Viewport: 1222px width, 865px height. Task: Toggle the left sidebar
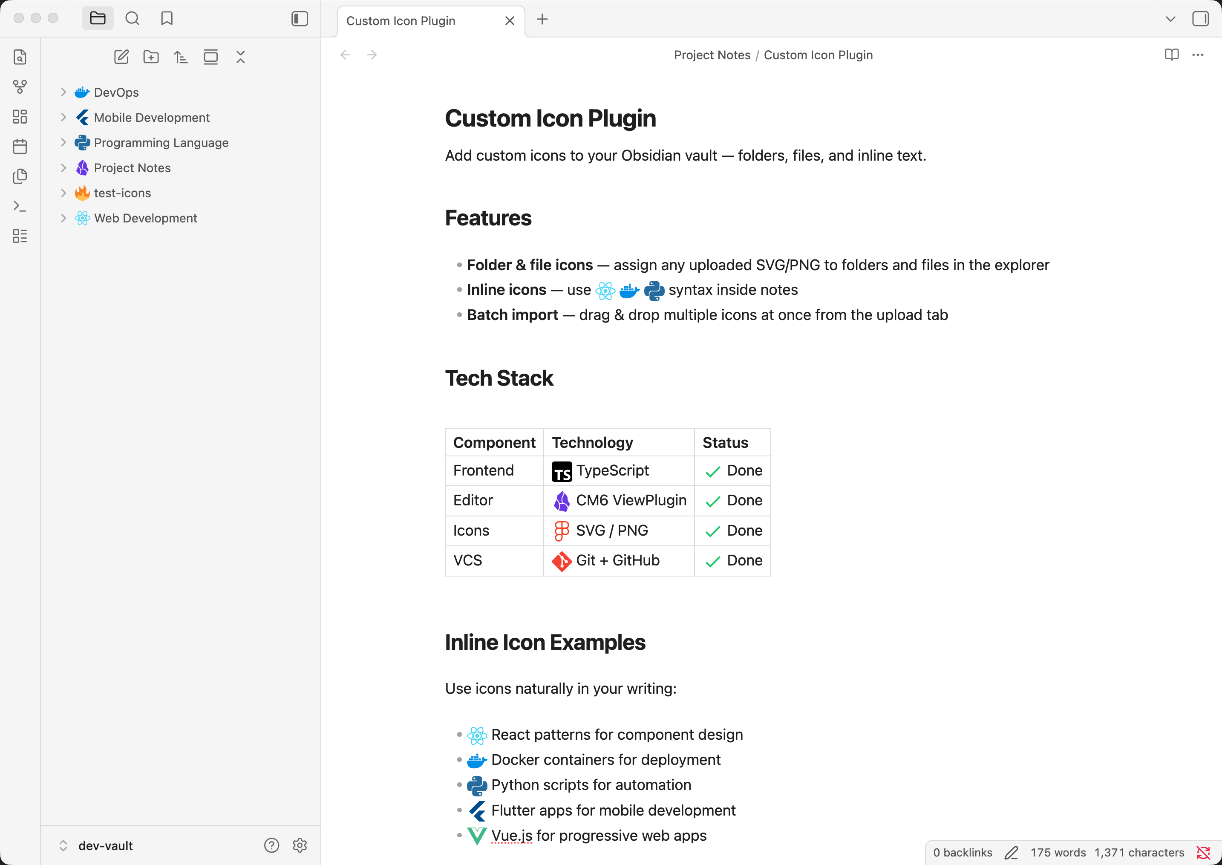coord(300,19)
